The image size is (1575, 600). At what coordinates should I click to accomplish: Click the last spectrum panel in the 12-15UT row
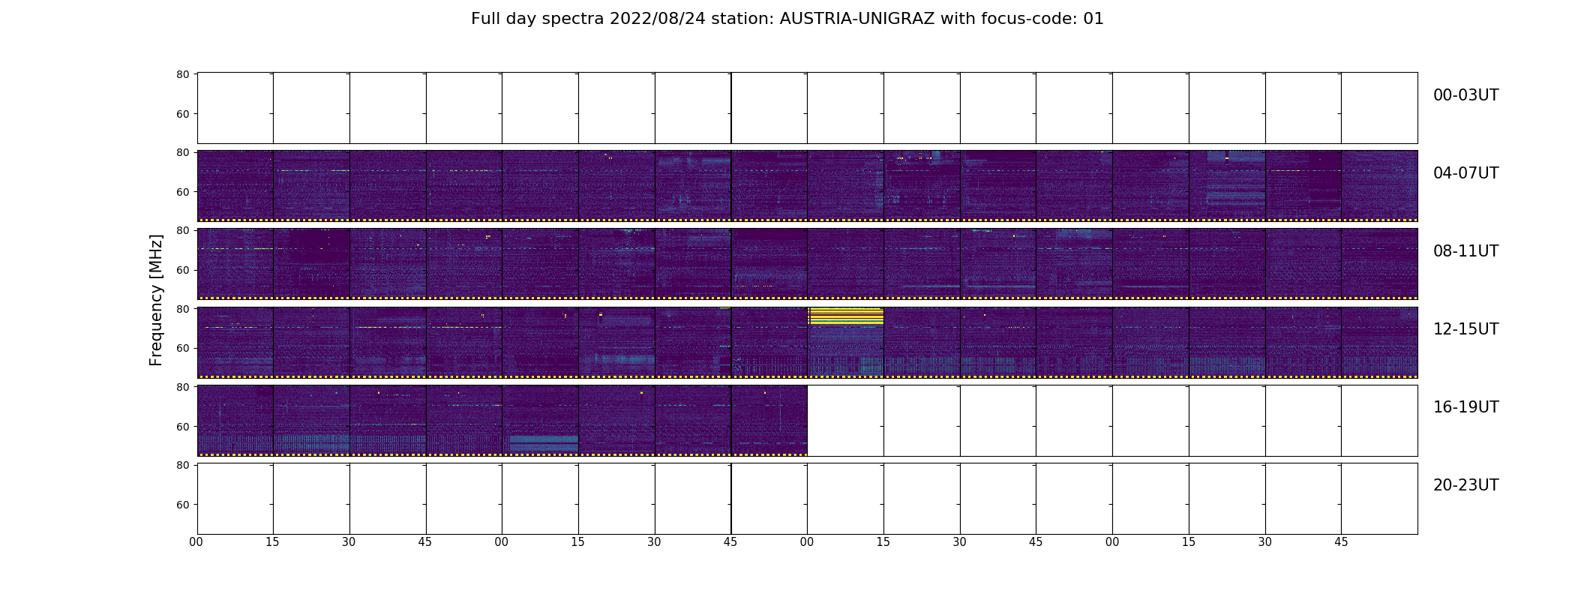[1379, 342]
